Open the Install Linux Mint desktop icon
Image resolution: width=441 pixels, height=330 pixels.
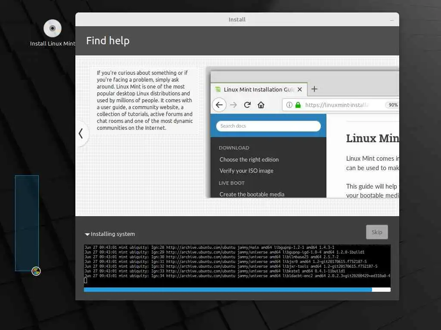52,33
